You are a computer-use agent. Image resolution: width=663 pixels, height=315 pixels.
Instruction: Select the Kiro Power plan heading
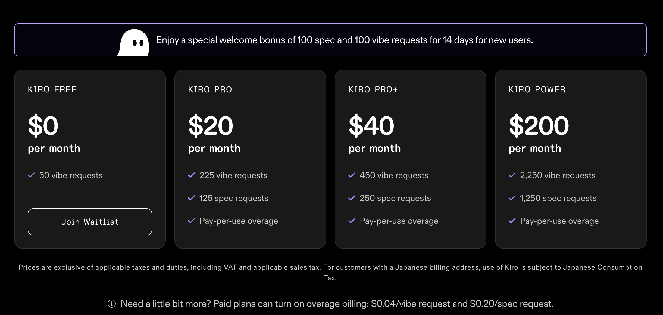(x=537, y=89)
